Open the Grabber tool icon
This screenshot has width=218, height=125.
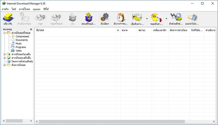click(176, 17)
